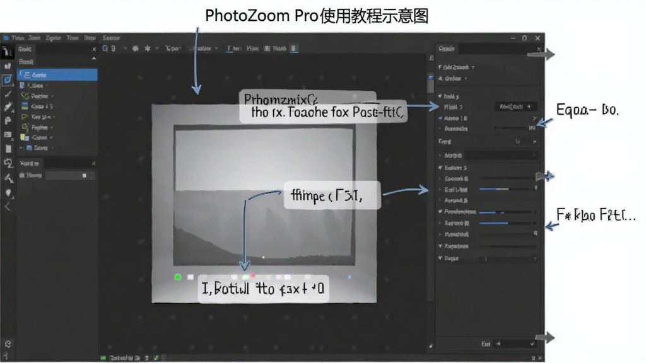
Task: Click the vertical scrollbar's blue handle right of the canvas
Action: 430,78
